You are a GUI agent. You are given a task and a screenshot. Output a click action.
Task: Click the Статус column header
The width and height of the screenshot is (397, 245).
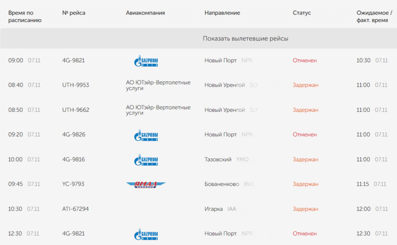(x=301, y=13)
